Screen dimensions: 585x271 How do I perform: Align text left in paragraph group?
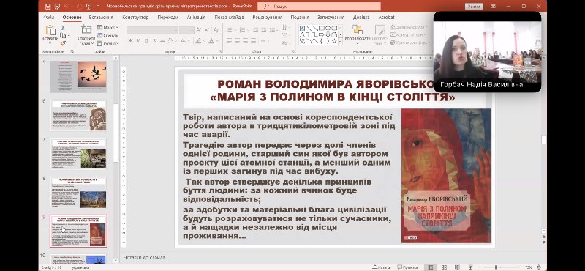click(x=229, y=40)
